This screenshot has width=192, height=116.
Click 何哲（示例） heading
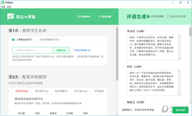point(134,67)
